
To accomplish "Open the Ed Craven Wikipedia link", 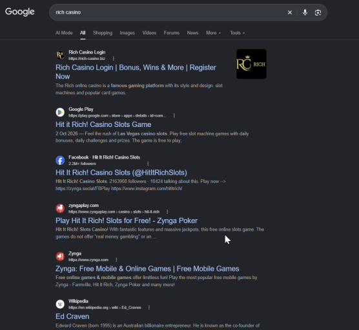I will coord(72,316).
